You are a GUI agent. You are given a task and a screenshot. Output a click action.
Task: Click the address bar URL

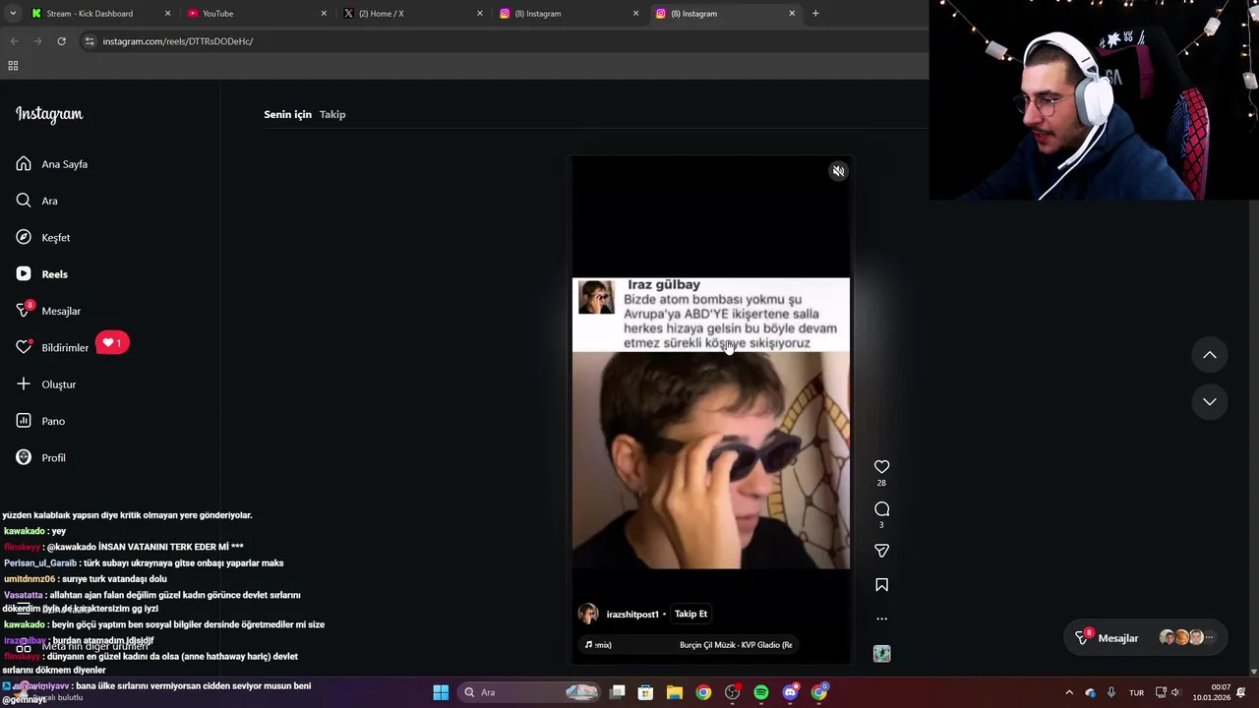[x=178, y=41]
